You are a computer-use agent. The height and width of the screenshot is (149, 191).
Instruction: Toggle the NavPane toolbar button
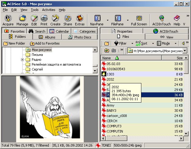coord(97,20)
